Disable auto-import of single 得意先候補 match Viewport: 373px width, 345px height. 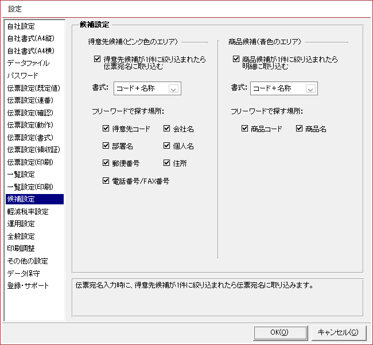(x=98, y=59)
